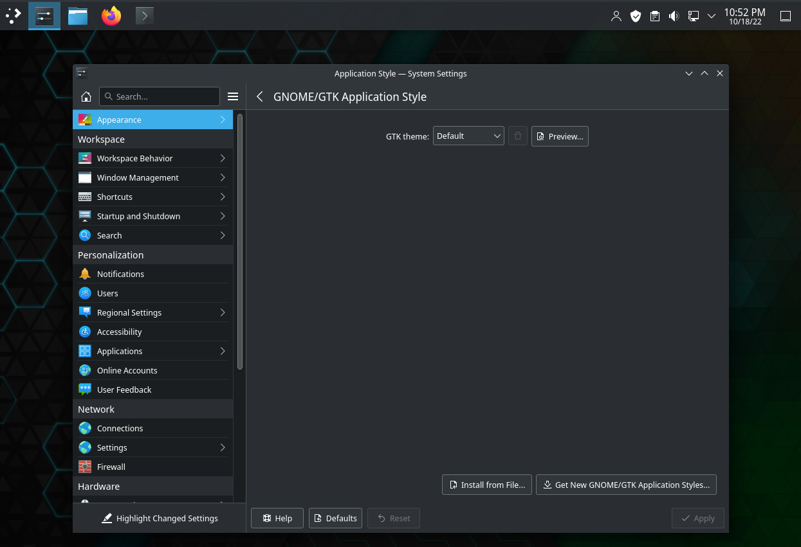The width and height of the screenshot is (801, 547).
Task: Go back using the arrow next to GNOME/GTK Application Style
Action: (x=260, y=96)
